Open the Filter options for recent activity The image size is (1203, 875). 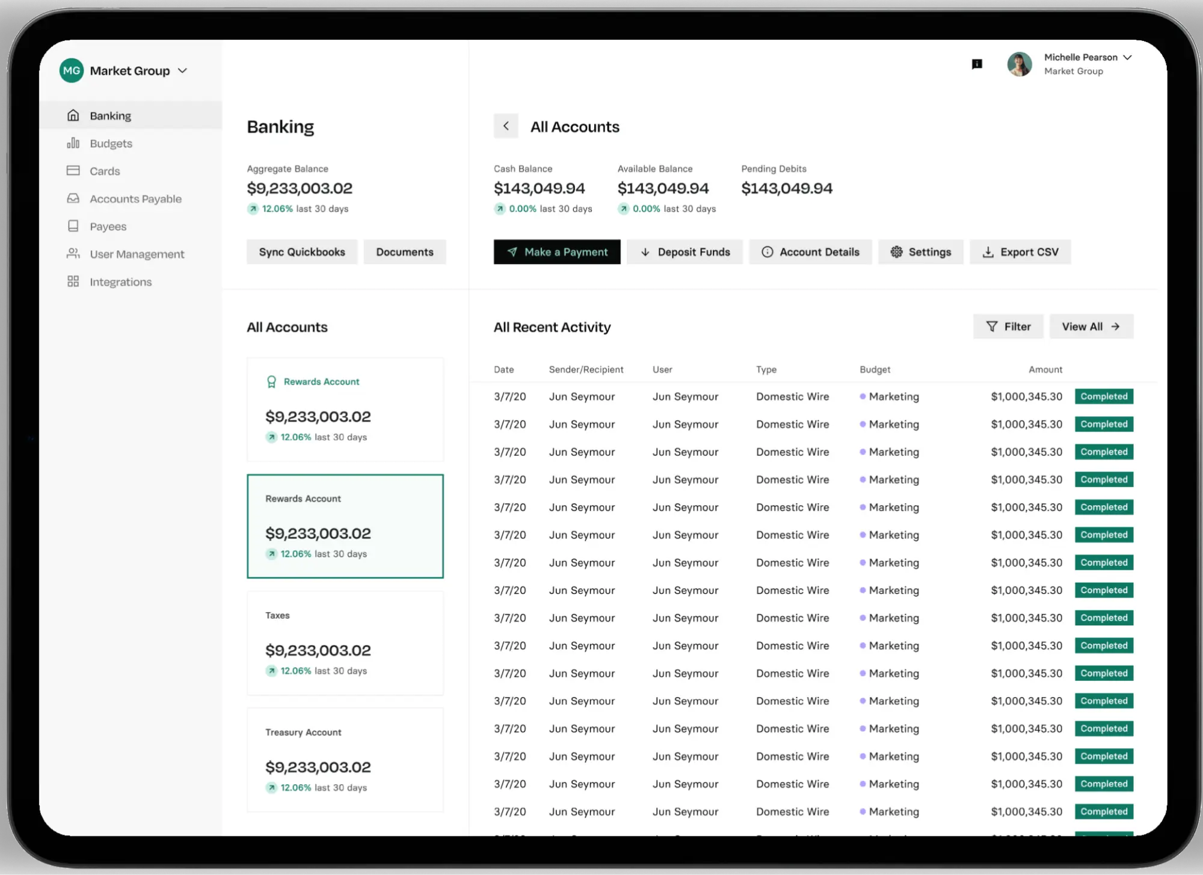(x=1008, y=327)
